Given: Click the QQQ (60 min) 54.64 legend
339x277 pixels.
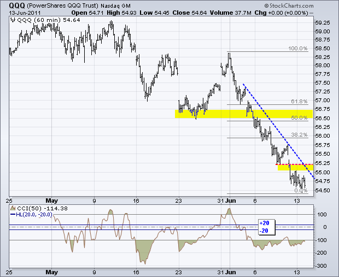Looking at the screenshot, I should click(49, 20).
